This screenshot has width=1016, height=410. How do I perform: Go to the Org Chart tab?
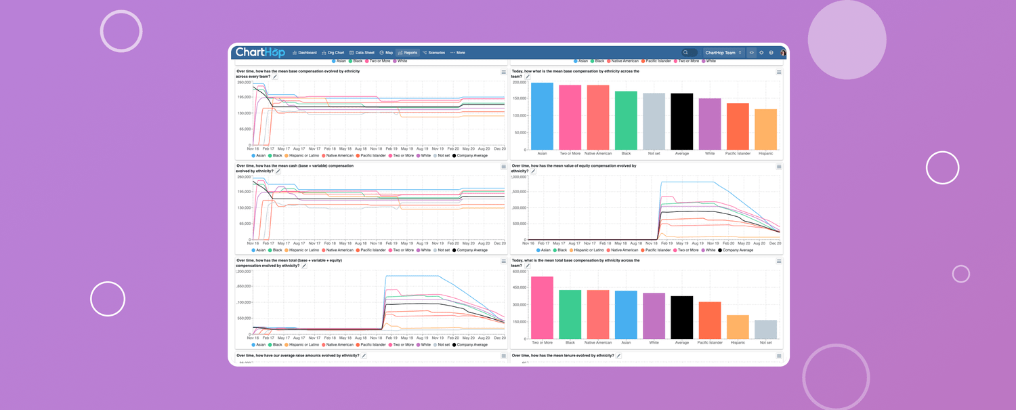(333, 53)
